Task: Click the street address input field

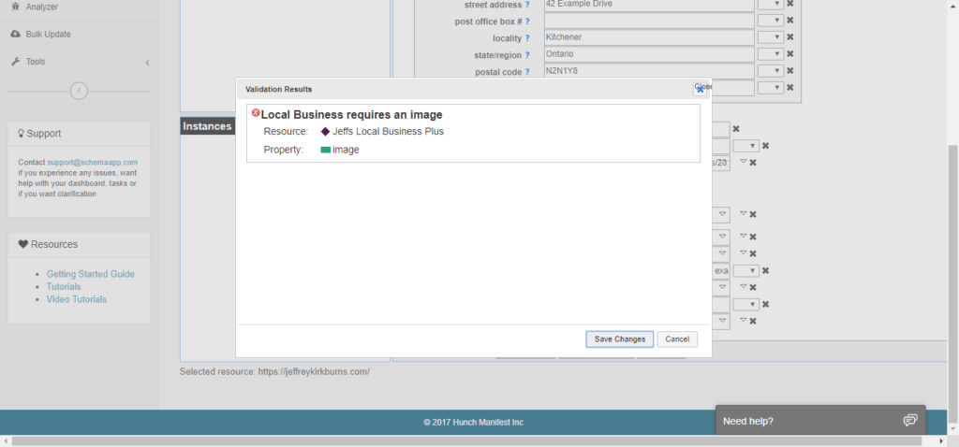Action: coord(649,5)
